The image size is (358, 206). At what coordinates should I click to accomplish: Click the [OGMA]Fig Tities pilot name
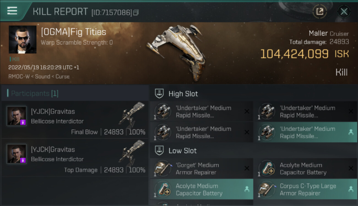tap(74, 32)
